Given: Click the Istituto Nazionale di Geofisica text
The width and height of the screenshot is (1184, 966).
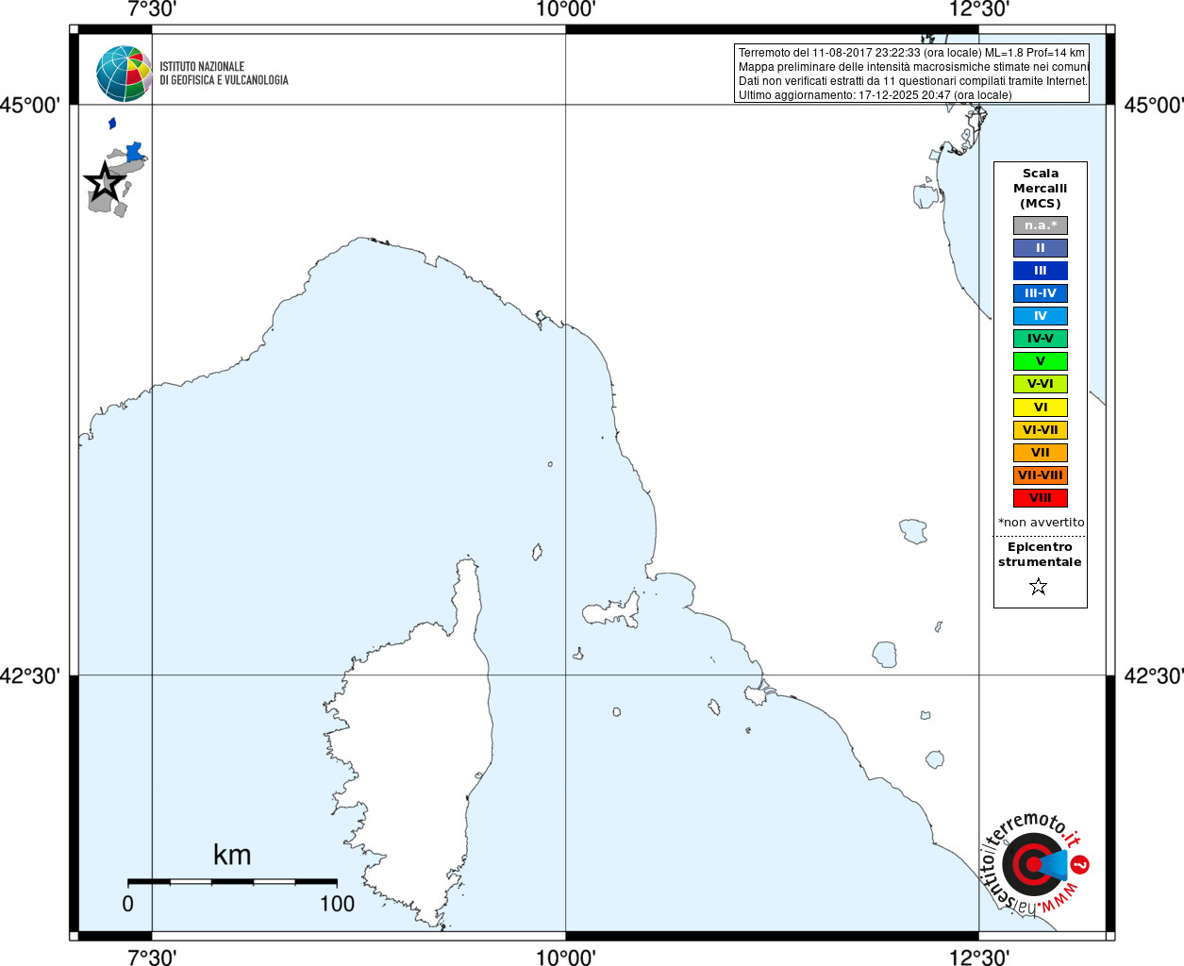Looking at the screenshot, I should 224,74.
